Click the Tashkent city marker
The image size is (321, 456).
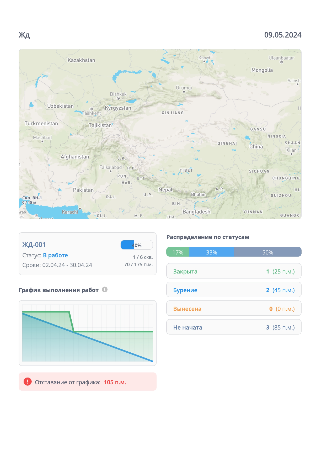[x=91, y=109]
